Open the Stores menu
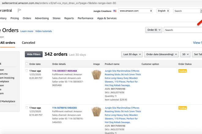 click(x=56, y=18)
